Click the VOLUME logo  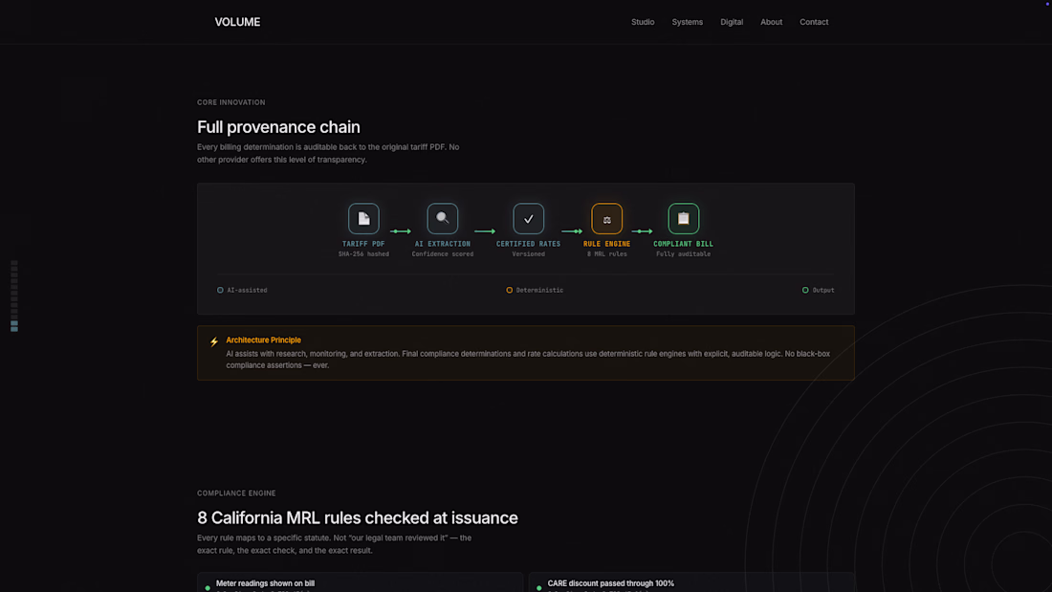[237, 22]
